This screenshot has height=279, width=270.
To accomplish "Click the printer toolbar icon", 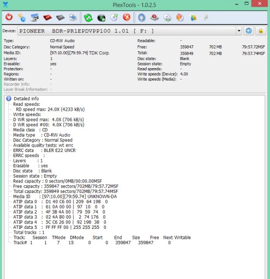I will (73, 17).
